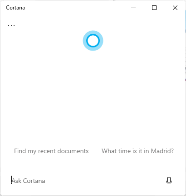186x196 pixels.
Task: Show more options via the '...' button
Action: [11, 26]
